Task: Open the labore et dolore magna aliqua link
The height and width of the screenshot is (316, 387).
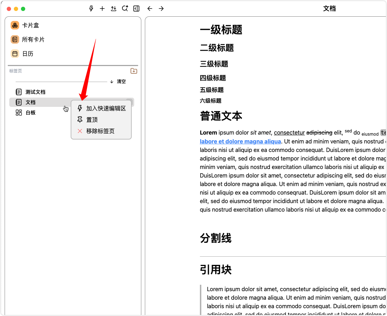Action: click(240, 141)
